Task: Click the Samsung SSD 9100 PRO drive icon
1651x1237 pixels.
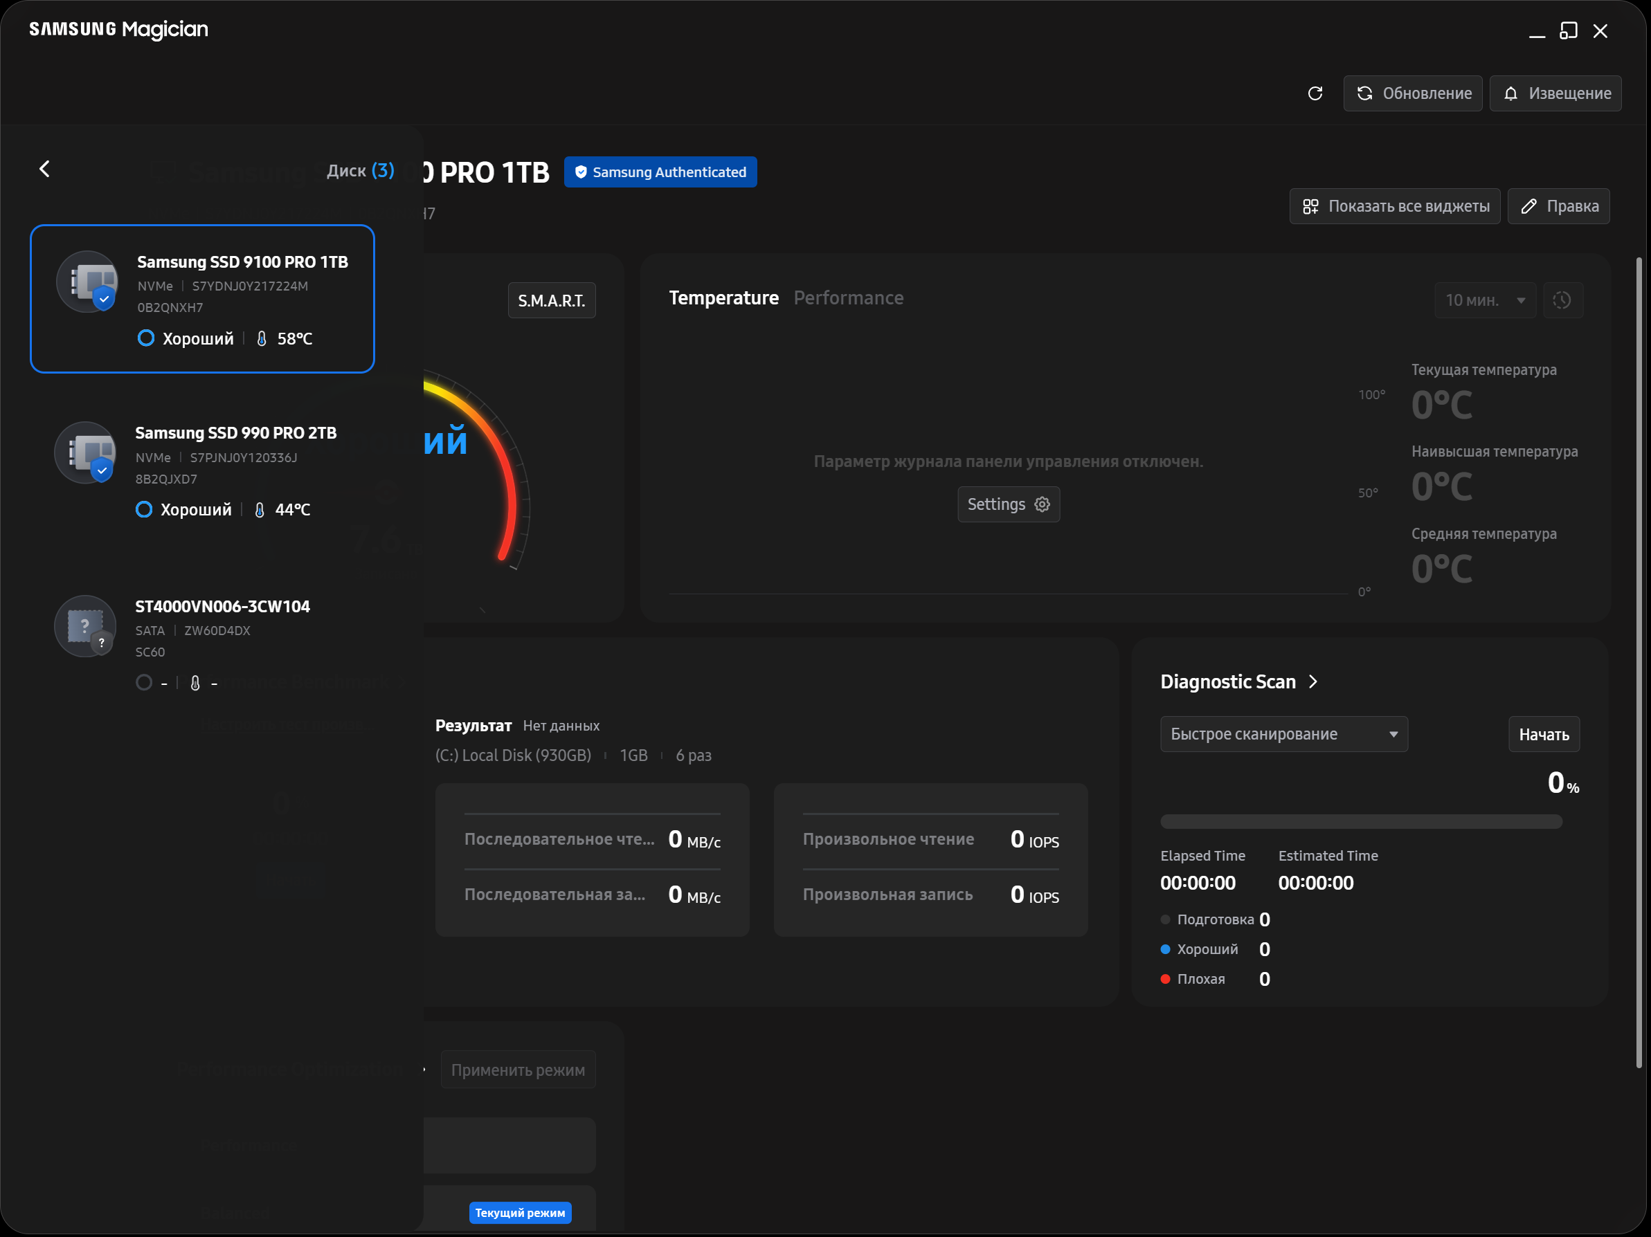Action: click(x=87, y=282)
